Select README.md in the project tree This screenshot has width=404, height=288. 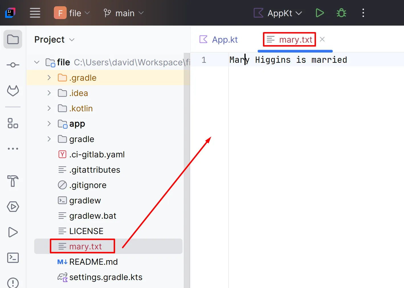tap(93, 262)
